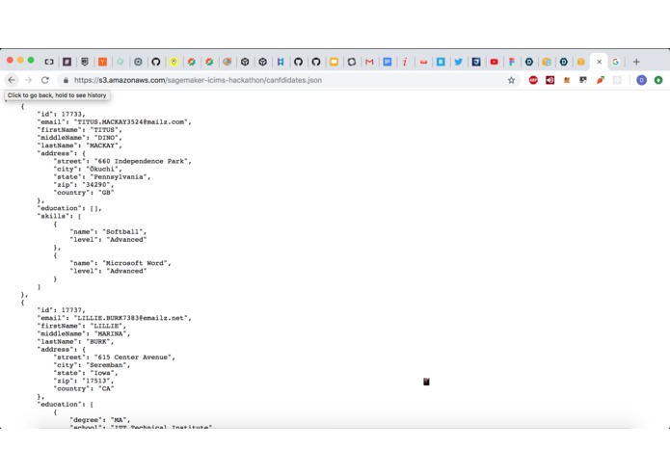
Task: Click the TITUS.MACKAY3524@mailz.com email line
Action: pos(114,121)
